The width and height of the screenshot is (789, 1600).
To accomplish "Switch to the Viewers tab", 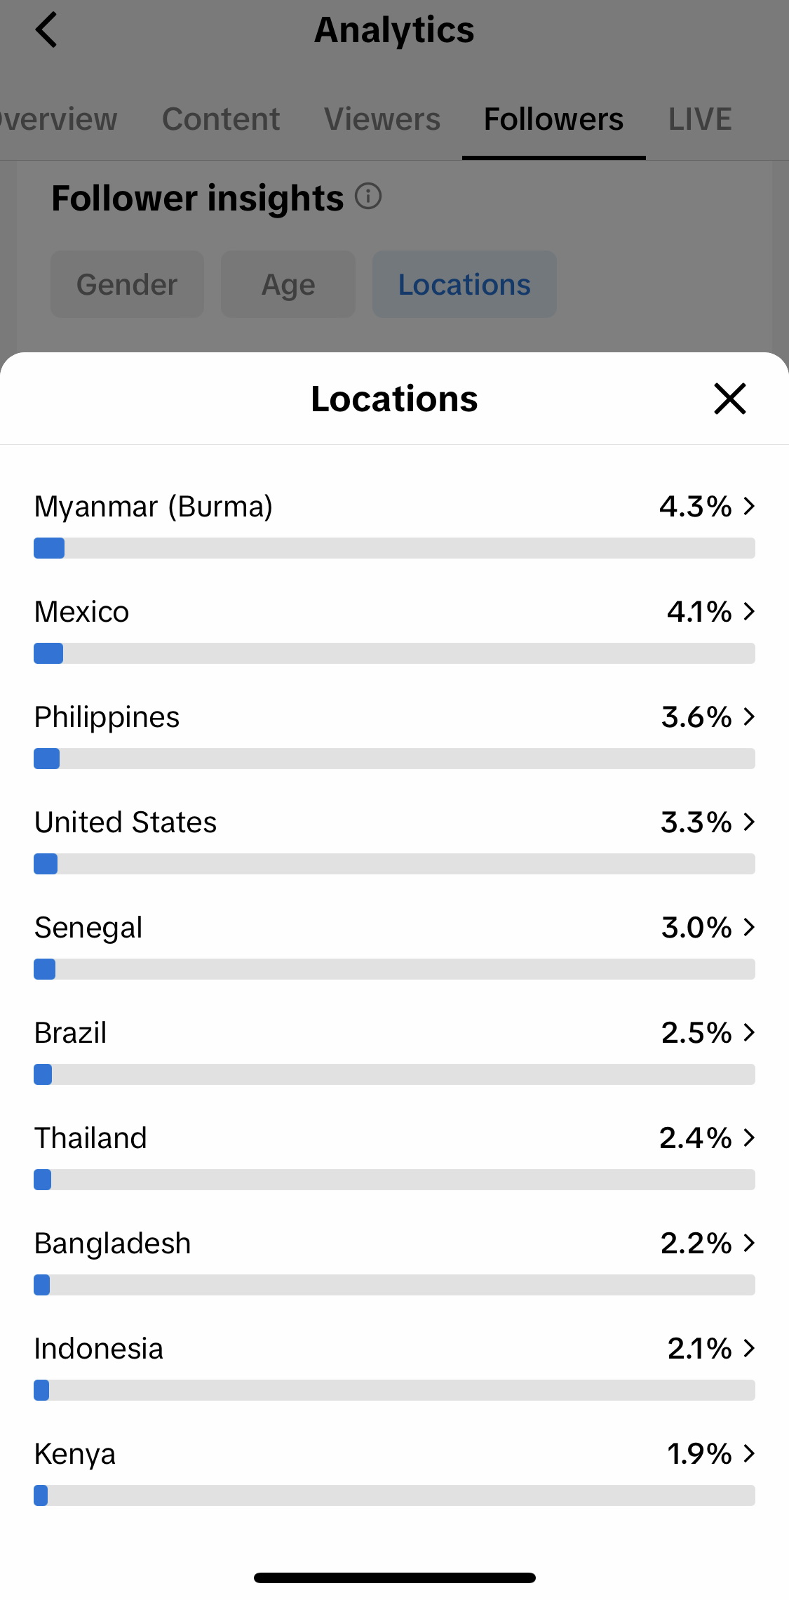I will click(382, 119).
